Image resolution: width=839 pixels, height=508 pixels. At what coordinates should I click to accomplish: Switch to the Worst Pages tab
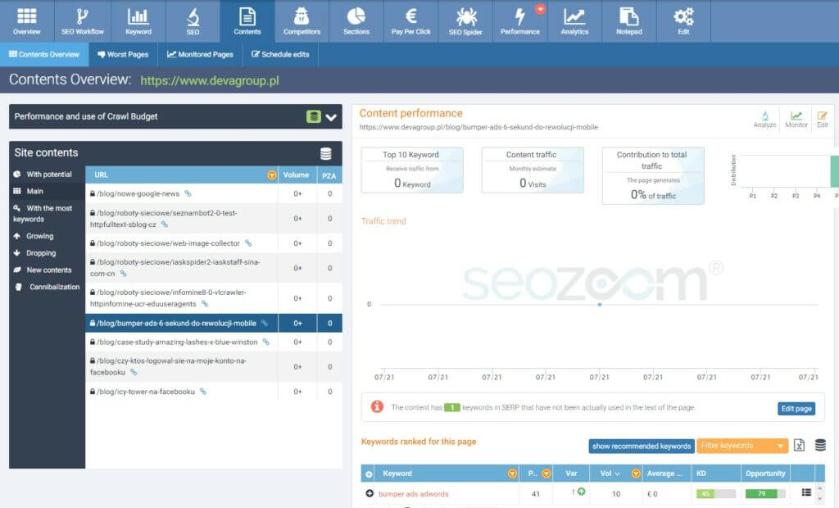tap(123, 54)
